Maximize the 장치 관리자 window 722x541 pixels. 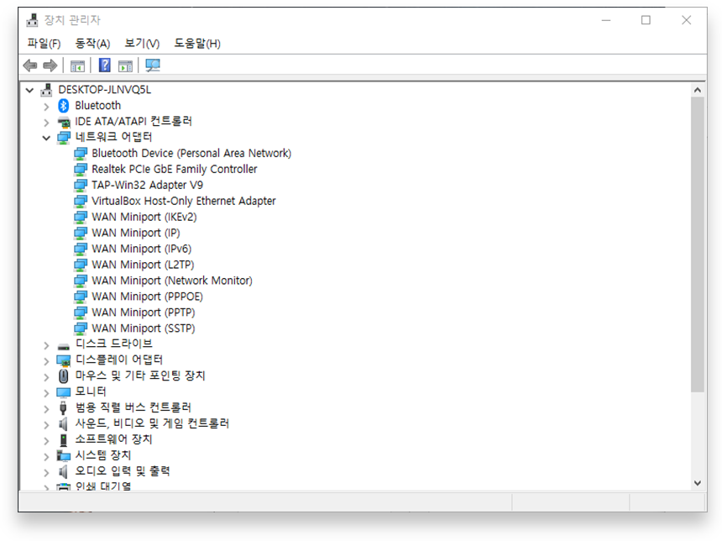pyautogui.click(x=646, y=20)
